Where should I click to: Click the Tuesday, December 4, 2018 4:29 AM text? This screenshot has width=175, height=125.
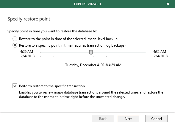pyautogui.click(x=93, y=65)
